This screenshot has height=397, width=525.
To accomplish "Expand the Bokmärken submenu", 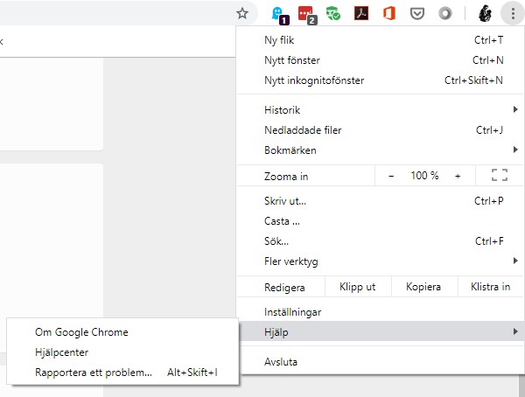I will [381, 150].
